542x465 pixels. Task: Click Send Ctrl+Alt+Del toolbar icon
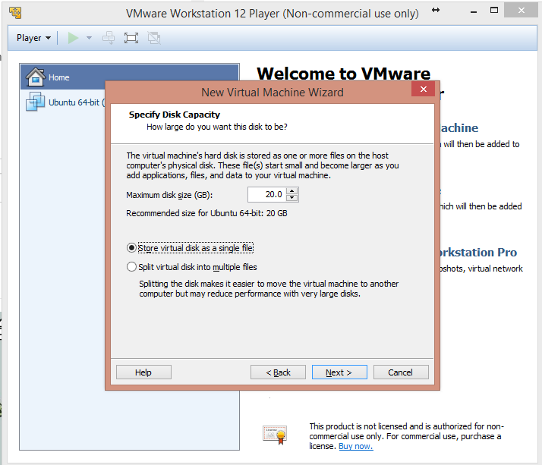pyautogui.click(x=109, y=38)
